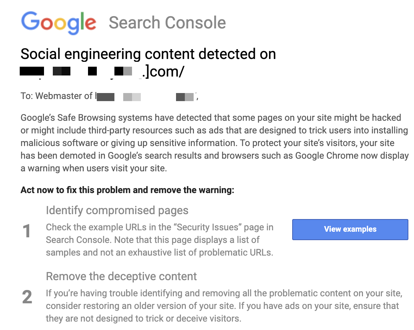Click the Remove the deceptive content heading
414x330 pixels.
(x=121, y=277)
